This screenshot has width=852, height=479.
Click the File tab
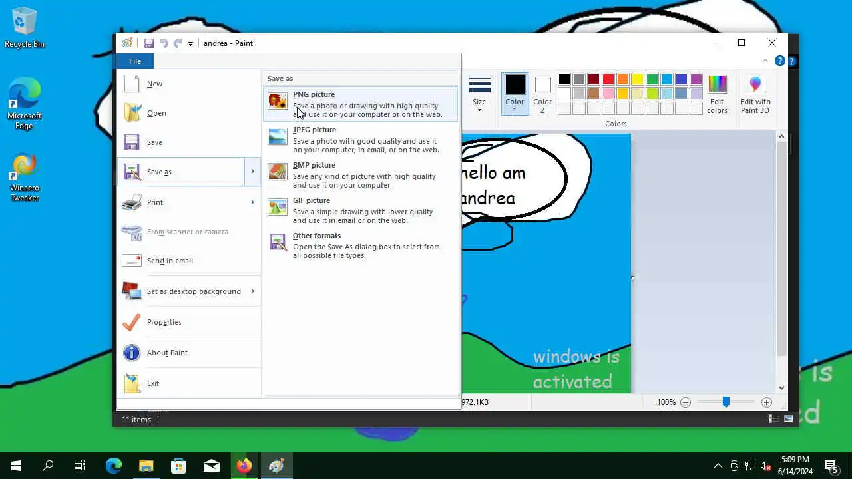click(135, 61)
